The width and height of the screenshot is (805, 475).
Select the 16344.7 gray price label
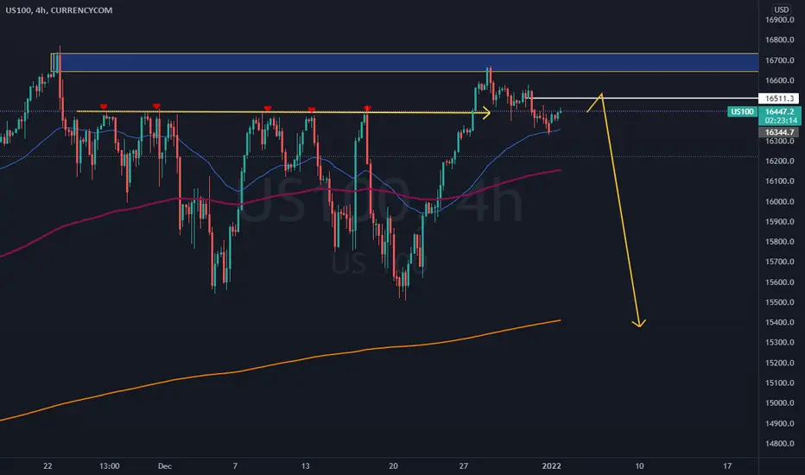tap(779, 132)
